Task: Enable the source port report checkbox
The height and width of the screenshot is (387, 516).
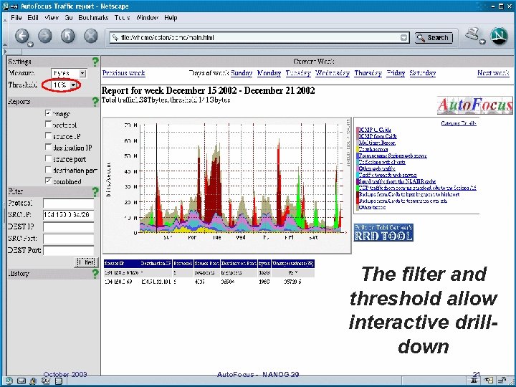Action: (48, 158)
